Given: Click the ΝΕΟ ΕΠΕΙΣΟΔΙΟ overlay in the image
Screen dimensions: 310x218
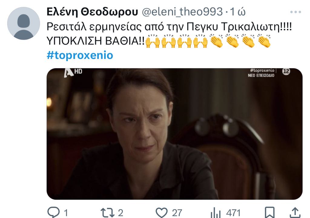Looking at the screenshot, I should click(261, 75).
